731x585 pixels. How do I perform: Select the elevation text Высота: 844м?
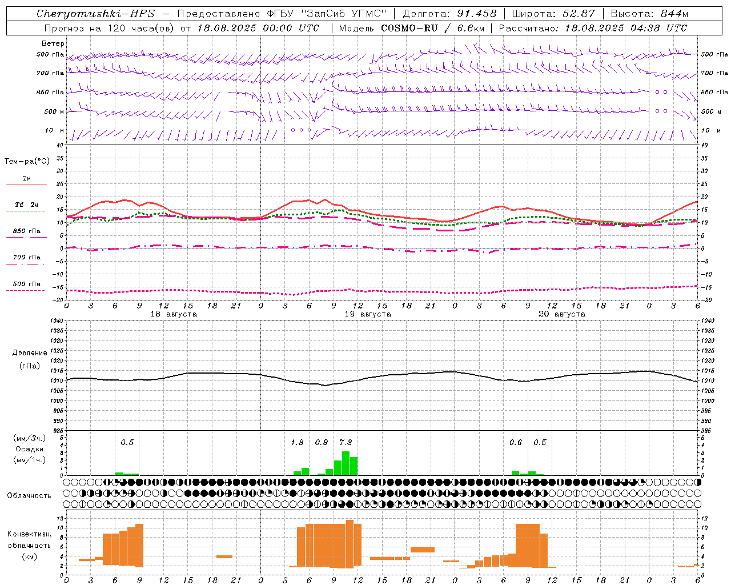point(649,14)
